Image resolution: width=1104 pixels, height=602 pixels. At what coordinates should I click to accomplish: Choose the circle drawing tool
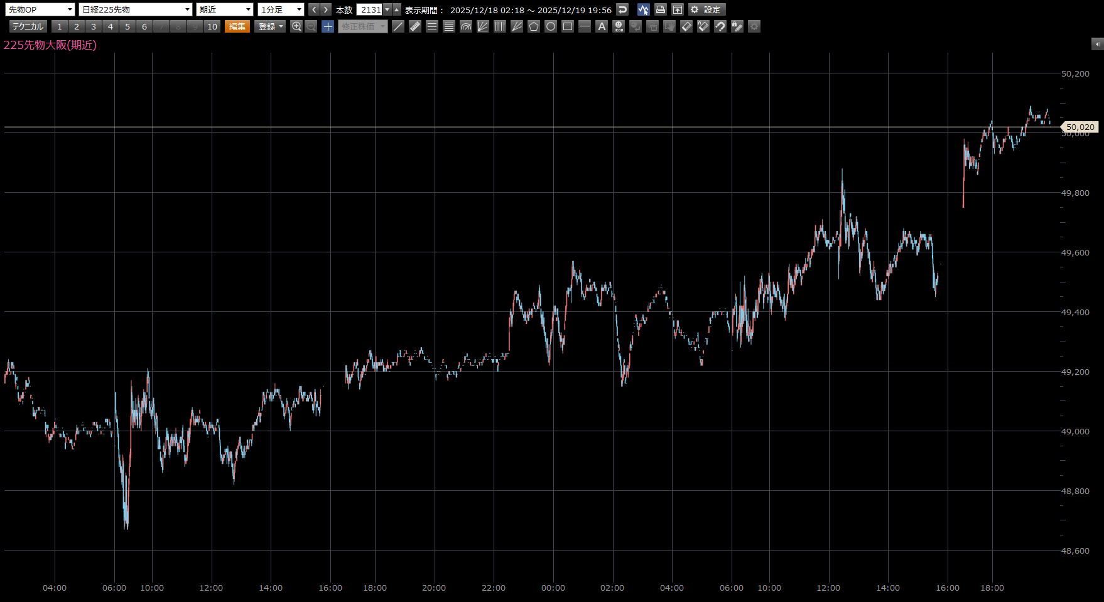point(551,26)
